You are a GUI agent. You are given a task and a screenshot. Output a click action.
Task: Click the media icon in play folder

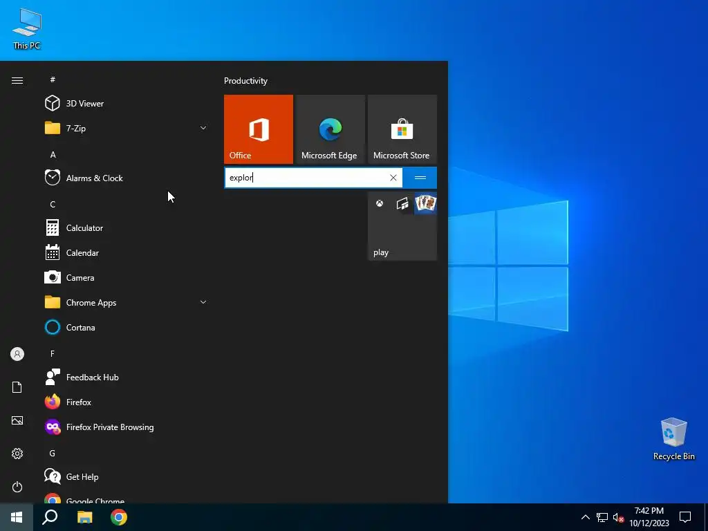tap(402, 203)
